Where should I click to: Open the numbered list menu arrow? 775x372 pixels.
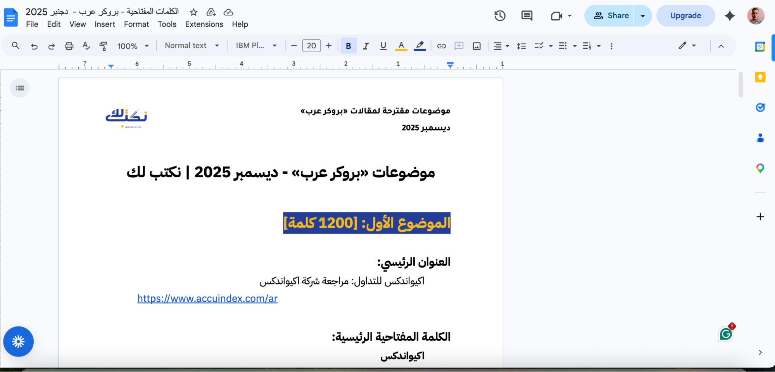coord(599,46)
